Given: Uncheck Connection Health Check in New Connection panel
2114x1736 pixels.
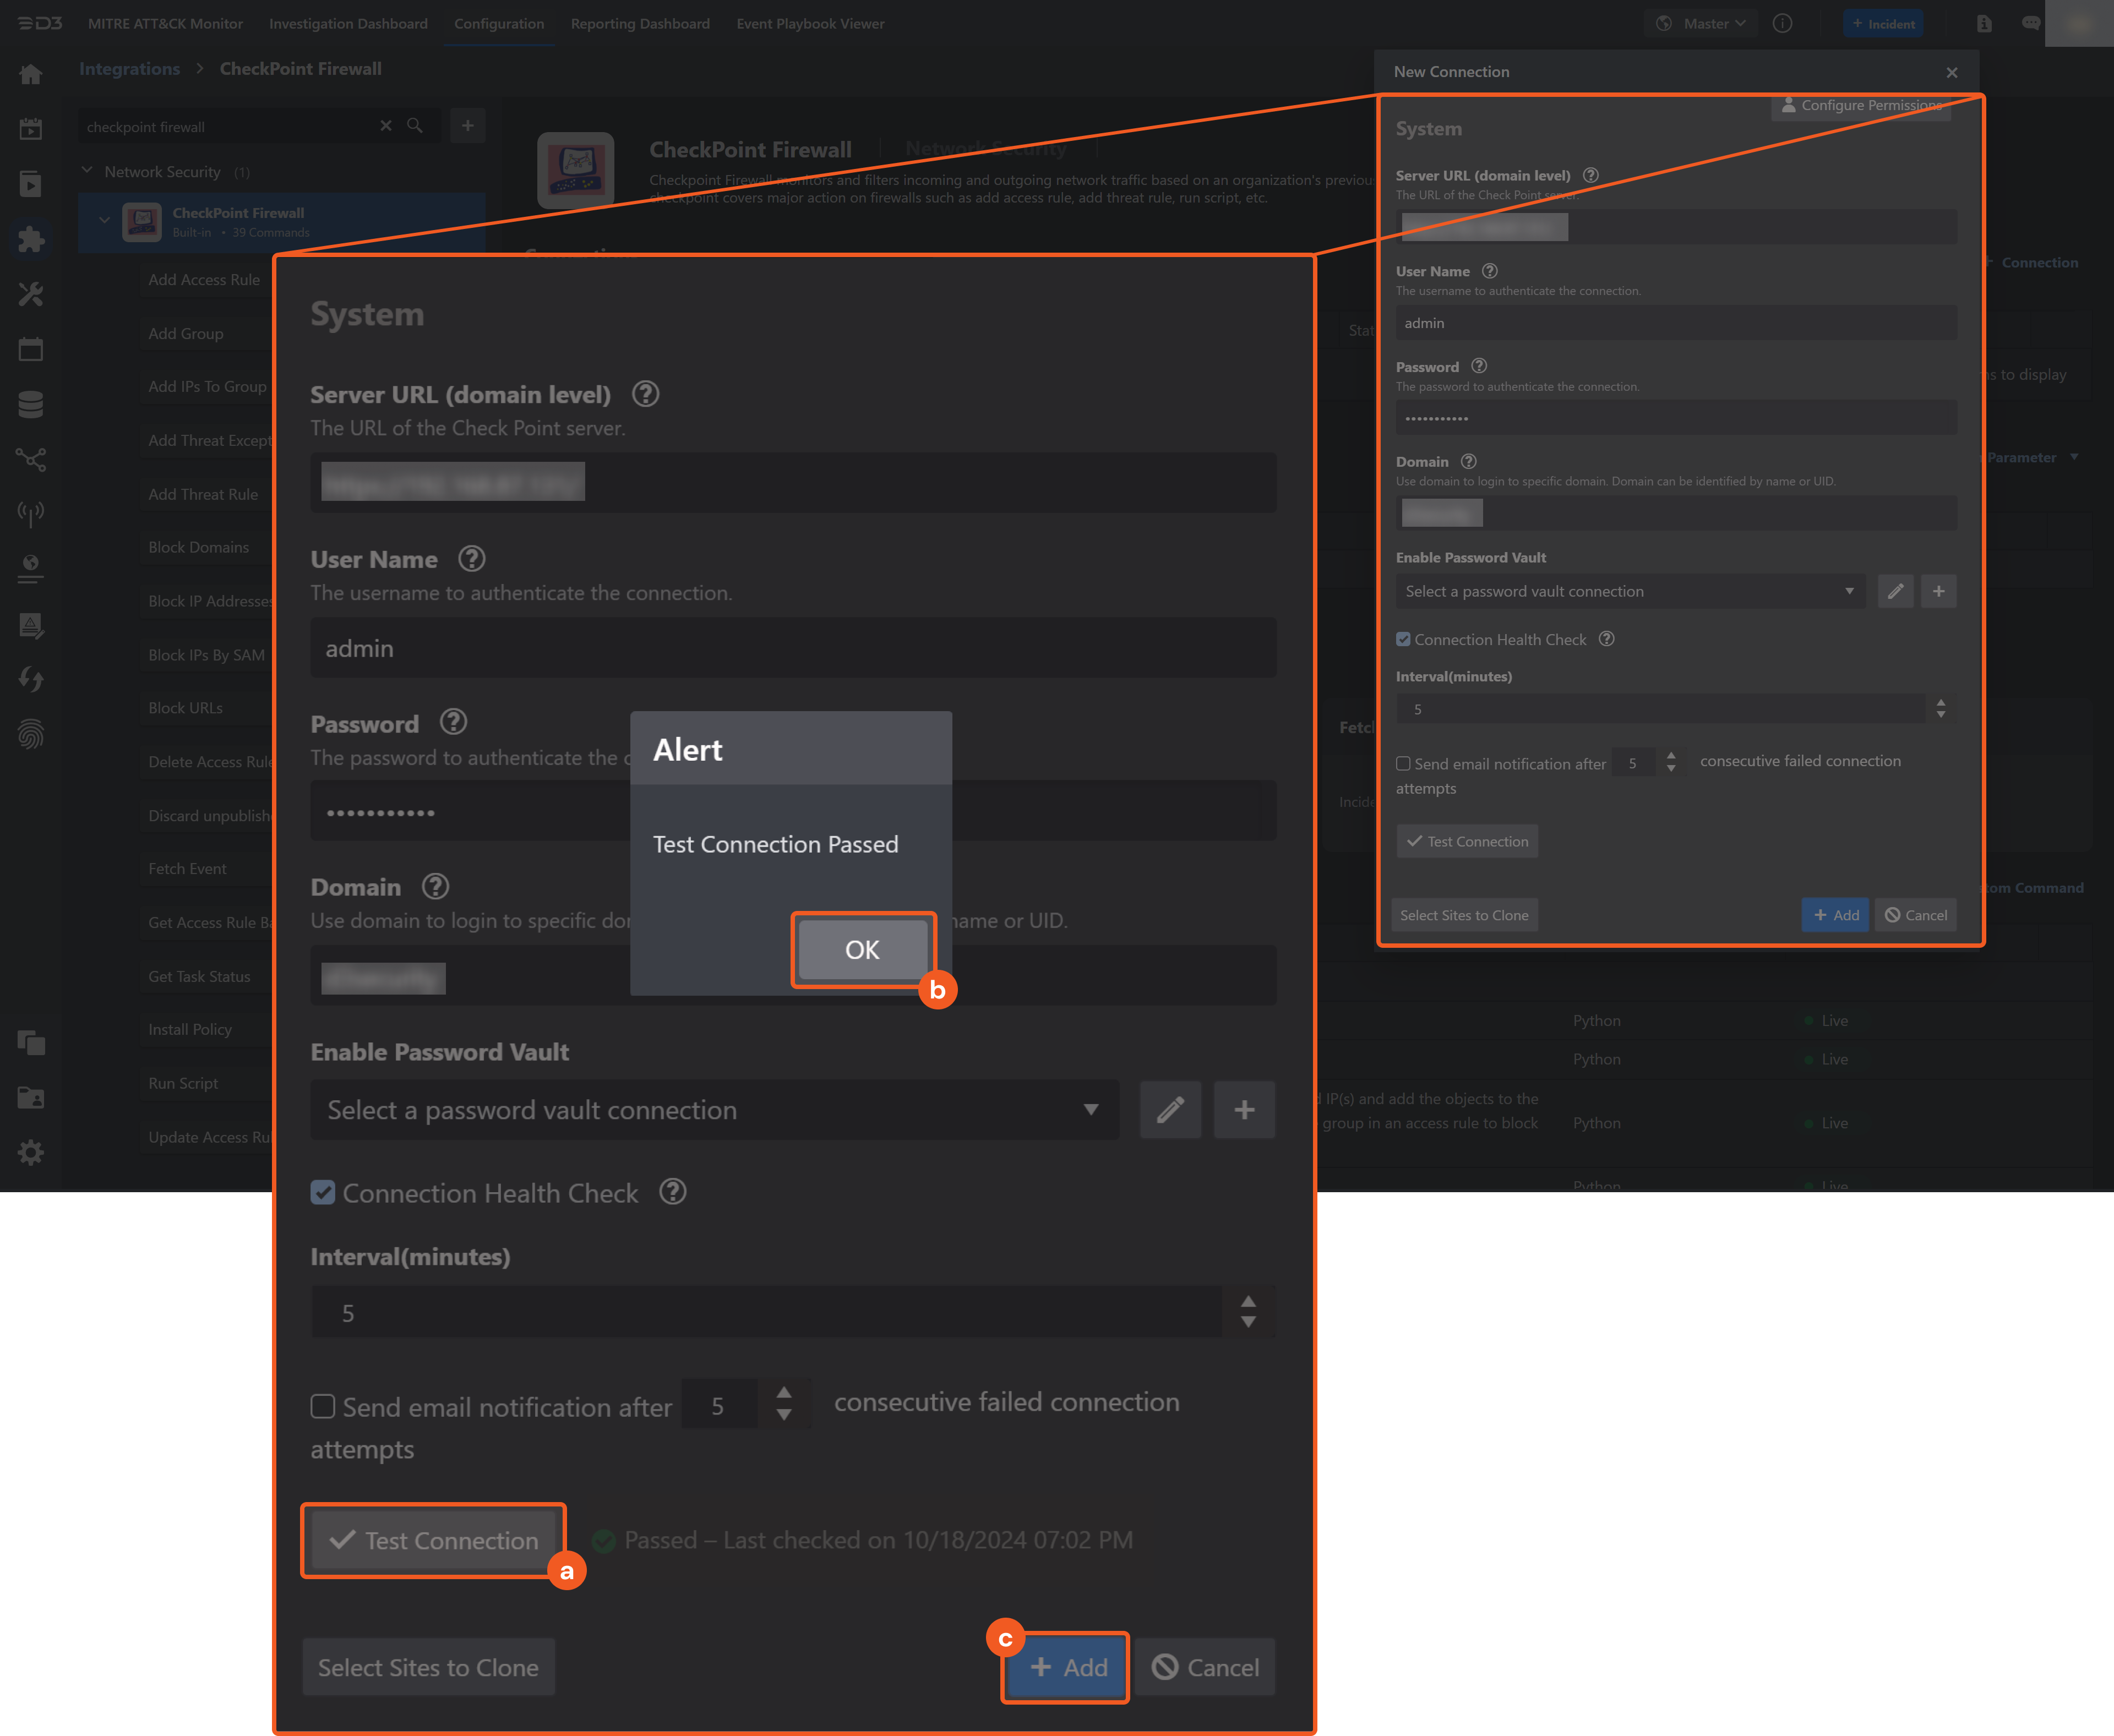Looking at the screenshot, I should (x=1404, y=639).
